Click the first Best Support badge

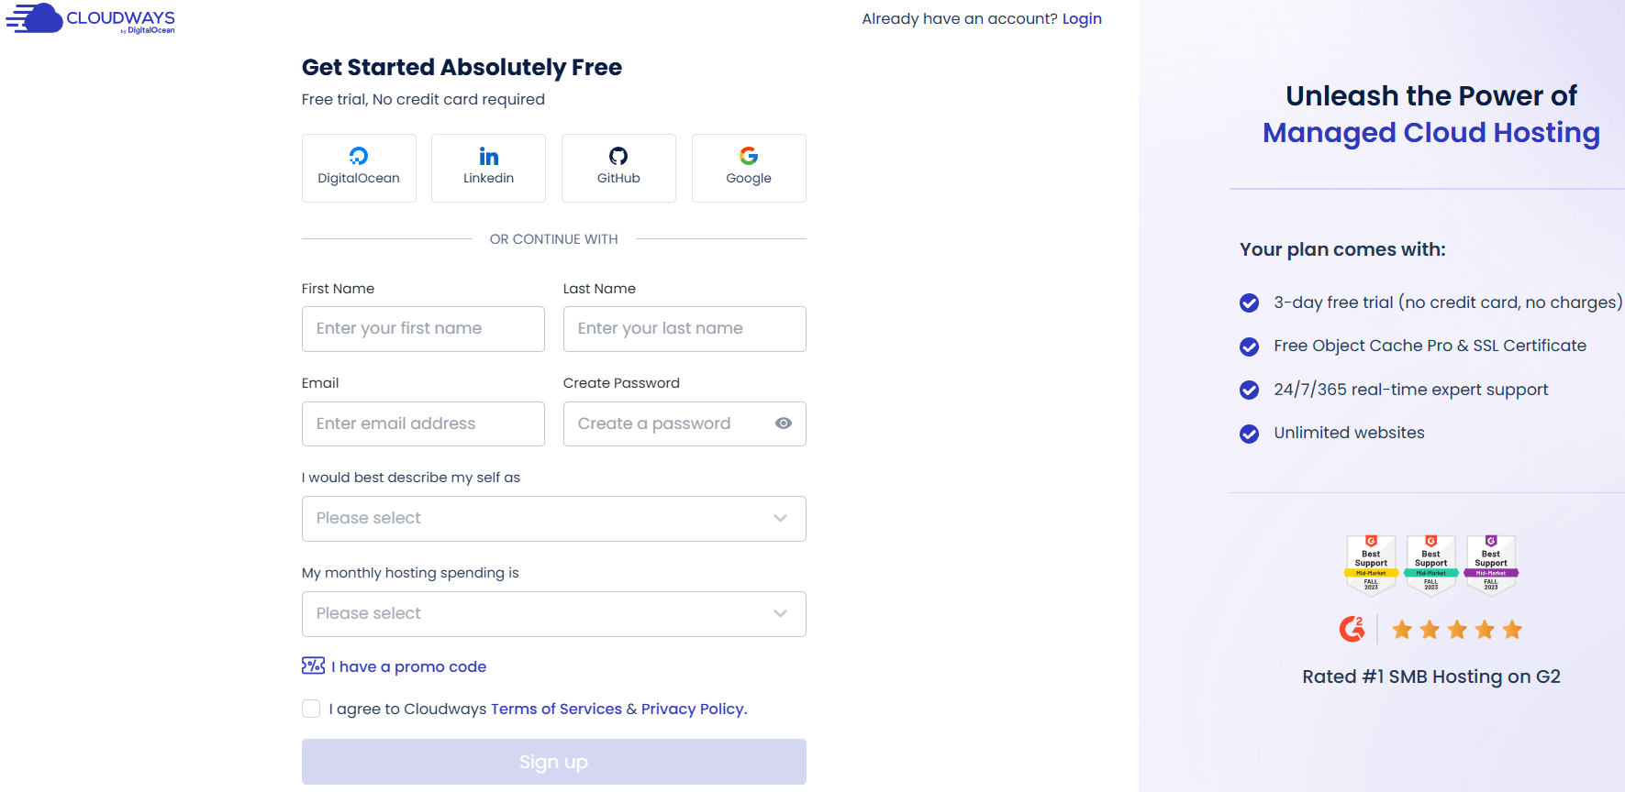click(1371, 565)
